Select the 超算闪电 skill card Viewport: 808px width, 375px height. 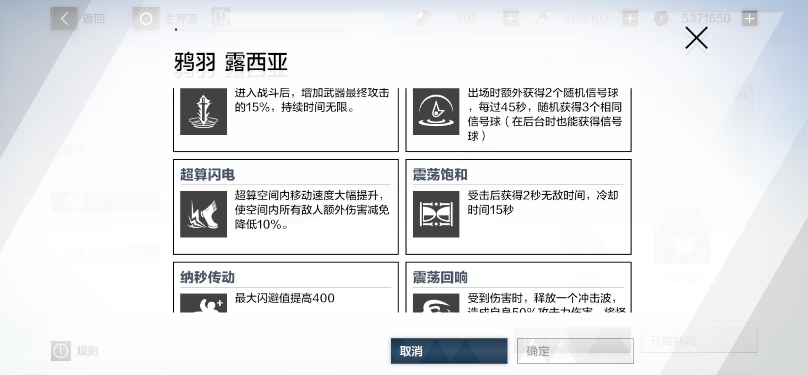[286, 207]
